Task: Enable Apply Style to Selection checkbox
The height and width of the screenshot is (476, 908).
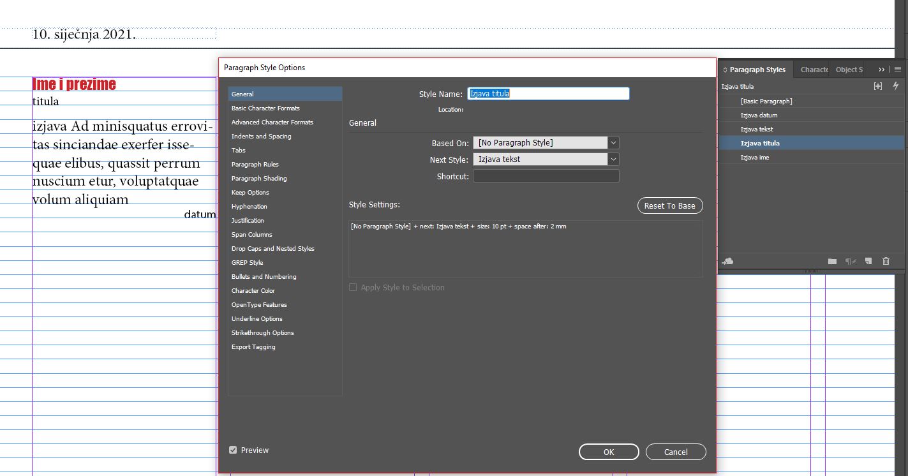Action: coord(353,288)
